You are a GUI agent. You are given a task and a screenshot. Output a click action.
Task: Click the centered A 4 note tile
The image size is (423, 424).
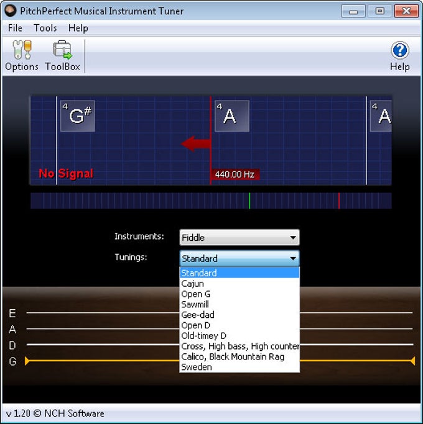pyautogui.click(x=232, y=116)
